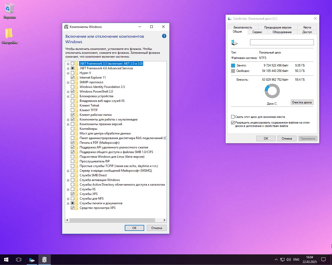
Task: Click the folder icon next to Средство просмотра XPS
Action: (77, 208)
